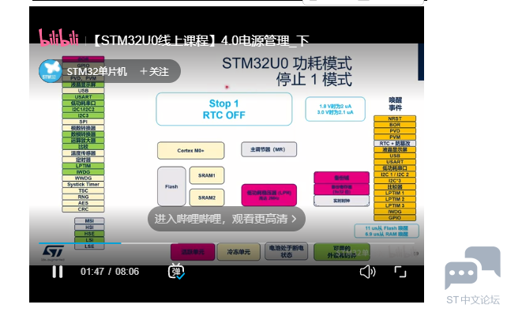Screen dimensions: 507x312
Task: Click the TSC peripheral entry
Action: pyautogui.click(x=83, y=191)
